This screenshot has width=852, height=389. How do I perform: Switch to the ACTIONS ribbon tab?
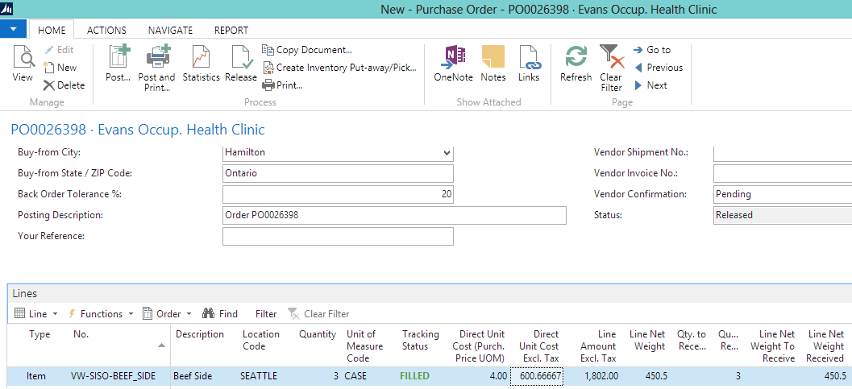tap(106, 31)
